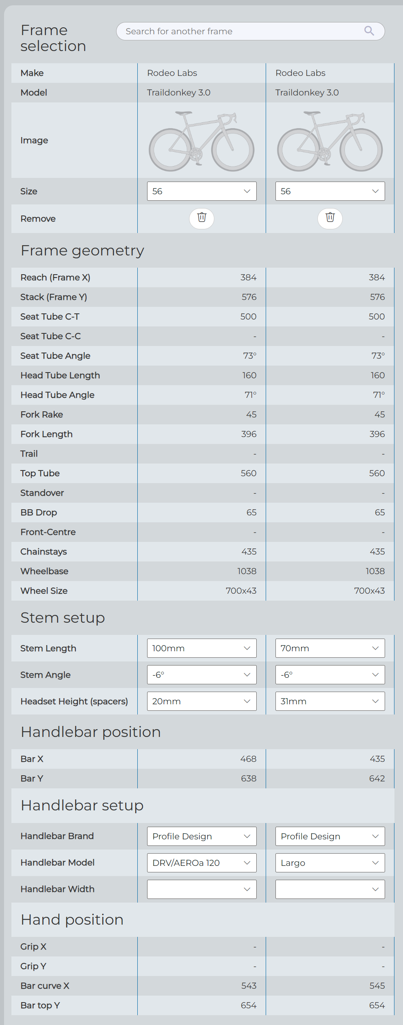Click the 'Head Tube Angle' row label
The height and width of the screenshot is (1025, 403).
pyautogui.click(x=57, y=395)
